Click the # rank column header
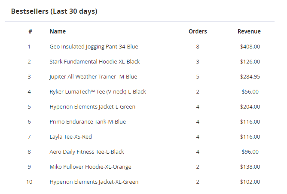Screen dimensions: 287x194 click(30, 31)
